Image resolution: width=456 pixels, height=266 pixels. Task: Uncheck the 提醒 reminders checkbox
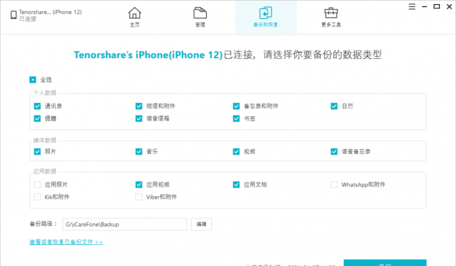37,118
